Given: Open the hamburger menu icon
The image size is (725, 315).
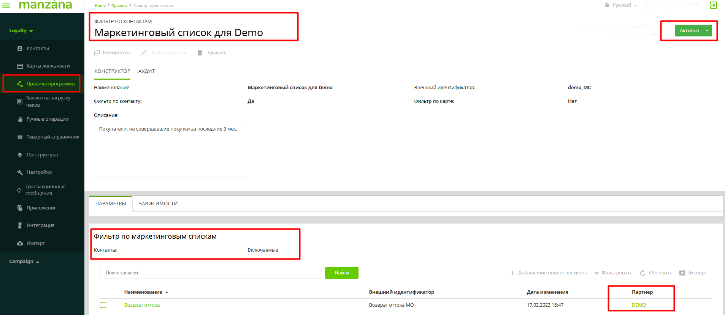Looking at the screenshot, I should click(6, 5).
